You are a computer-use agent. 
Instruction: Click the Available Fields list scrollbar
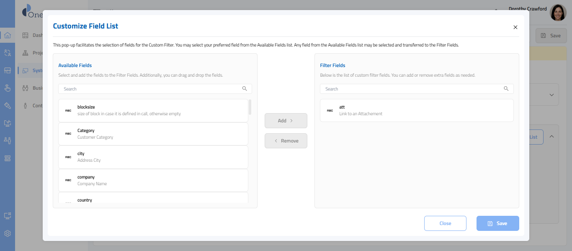click(250, 107)
